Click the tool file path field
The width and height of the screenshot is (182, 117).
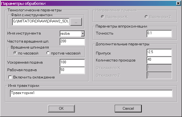coord(41,22)
